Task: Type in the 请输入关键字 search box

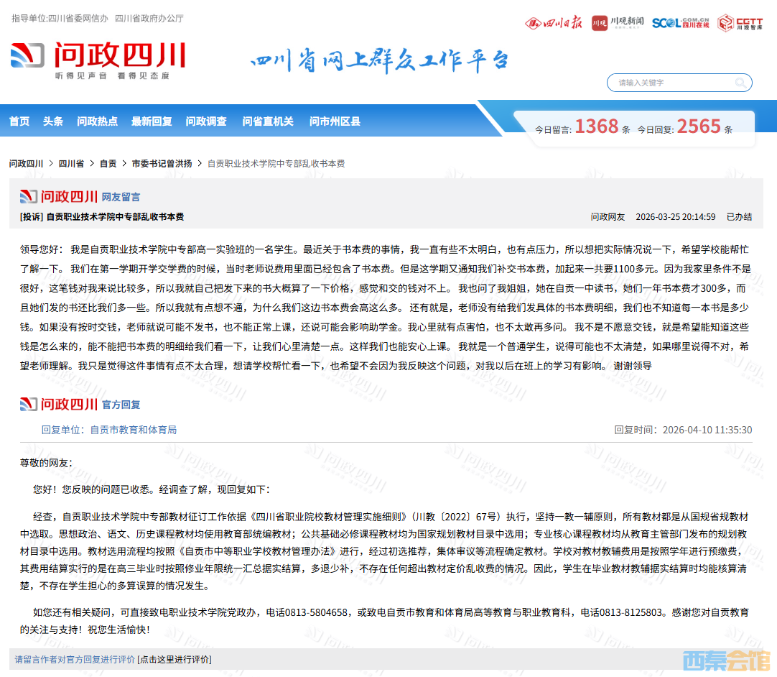Action: click(671, 83)
